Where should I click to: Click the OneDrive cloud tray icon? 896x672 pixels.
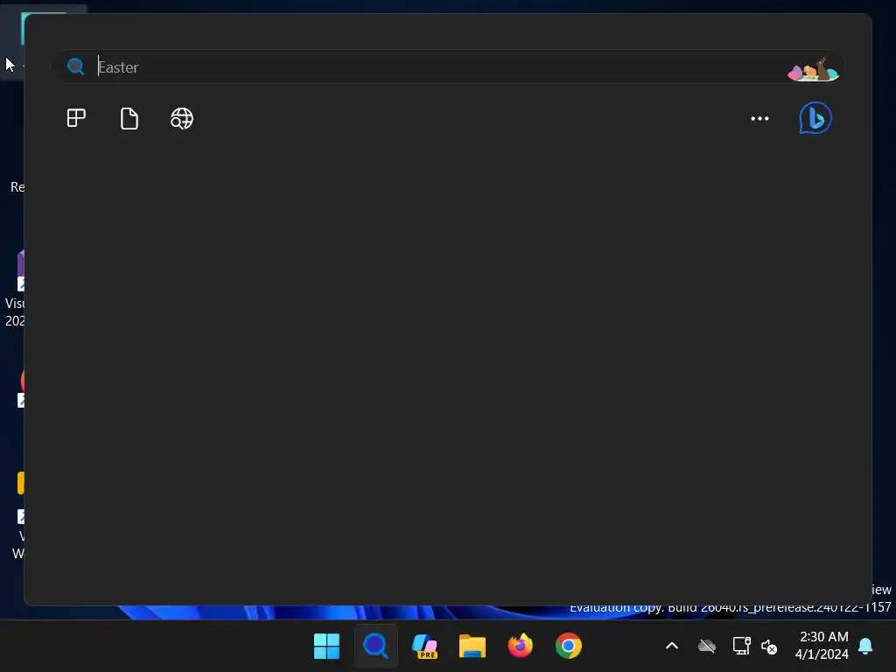(707, 646)
